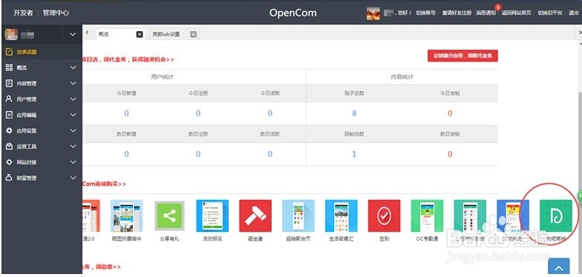
Task: Open the 晒图投票插件 app tile
Action: (126, 216)
